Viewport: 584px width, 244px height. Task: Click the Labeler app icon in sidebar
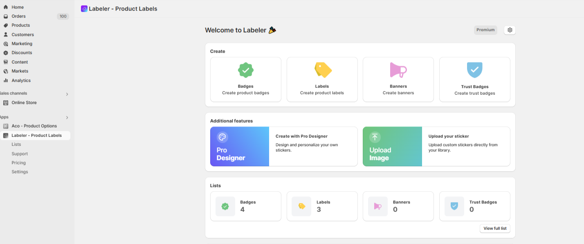coord(6,136)
